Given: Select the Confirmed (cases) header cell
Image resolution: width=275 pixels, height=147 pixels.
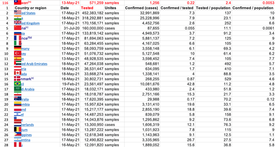Looking at the screenshot, I should [141, 8].
